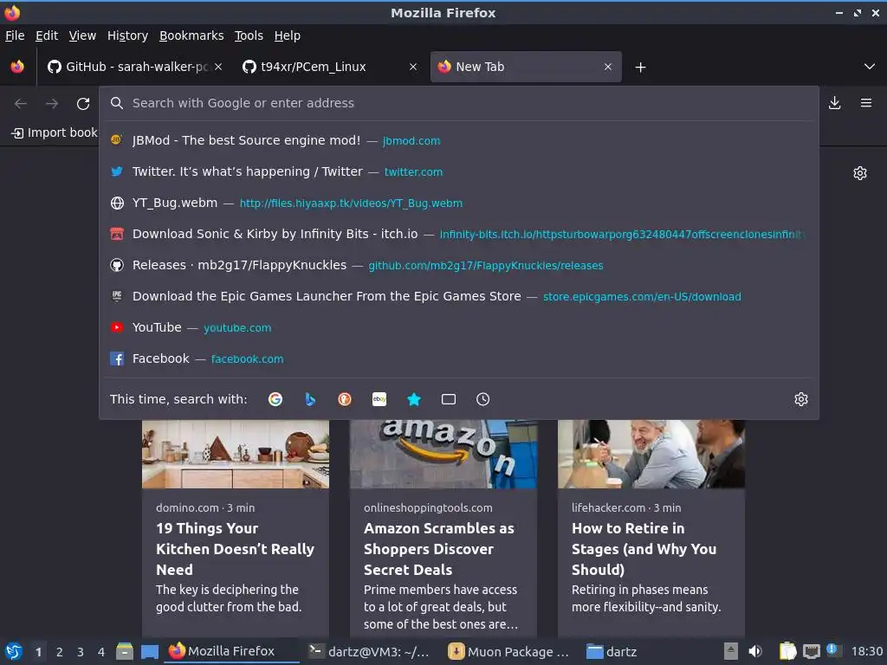This screenshot has height=665, width=887.
Task: Choose DuckDuckGo one-off search icon
Action: point(345,399)
